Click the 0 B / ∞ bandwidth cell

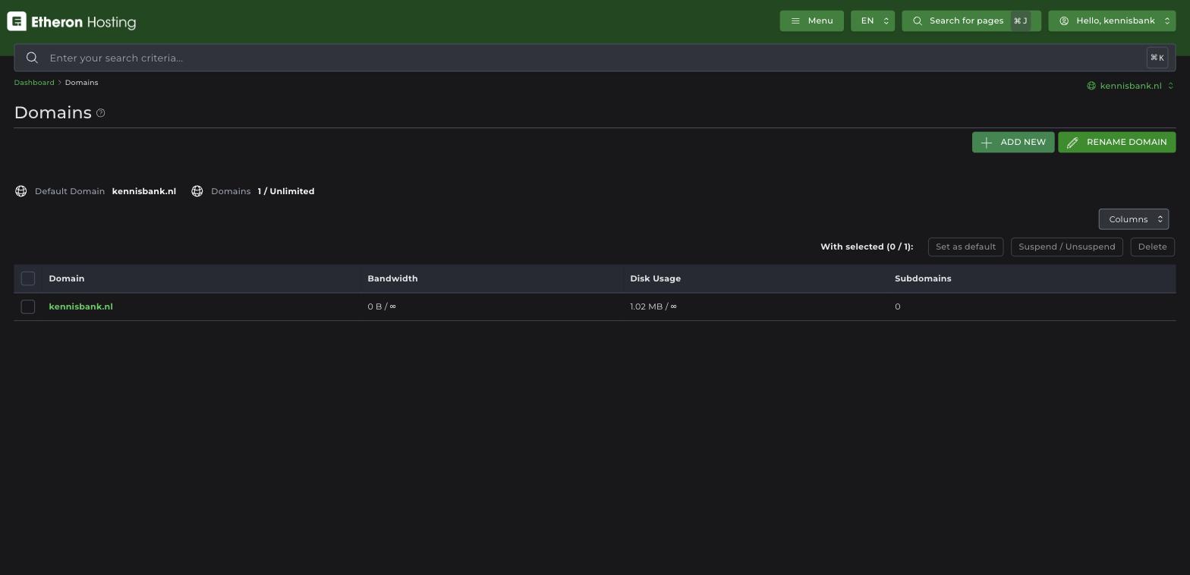(382, 306)
